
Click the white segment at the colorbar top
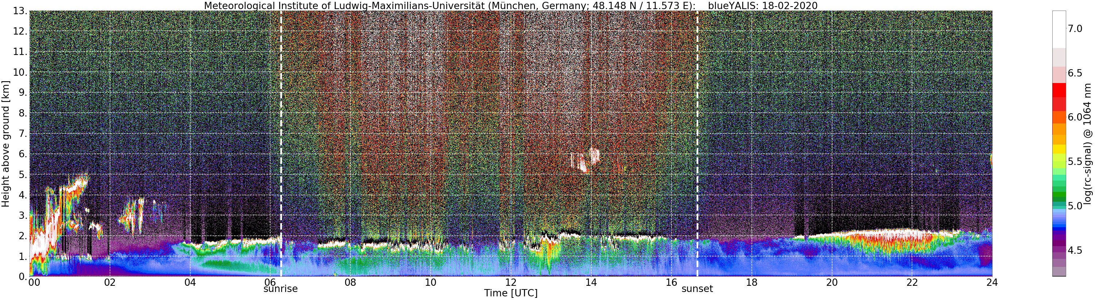[1059, 29]
